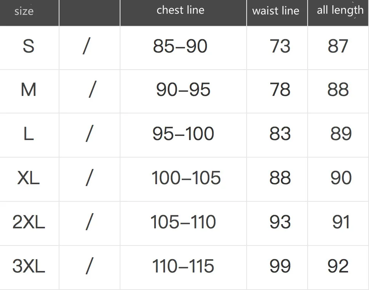This screenshot has width=369, height=290.
Task: Click the 3XL size cell
Action: pyautogui.click(x=29, y=266)
